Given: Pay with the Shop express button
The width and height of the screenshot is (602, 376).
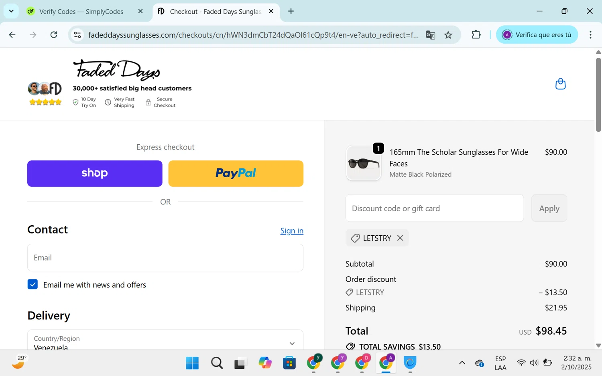Looking at the screenshot, I should click(95, 174).
